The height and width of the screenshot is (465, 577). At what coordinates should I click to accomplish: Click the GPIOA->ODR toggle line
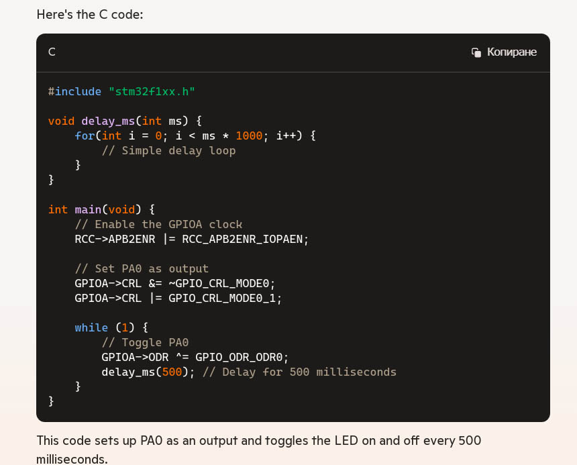click(x=195, y=357)
